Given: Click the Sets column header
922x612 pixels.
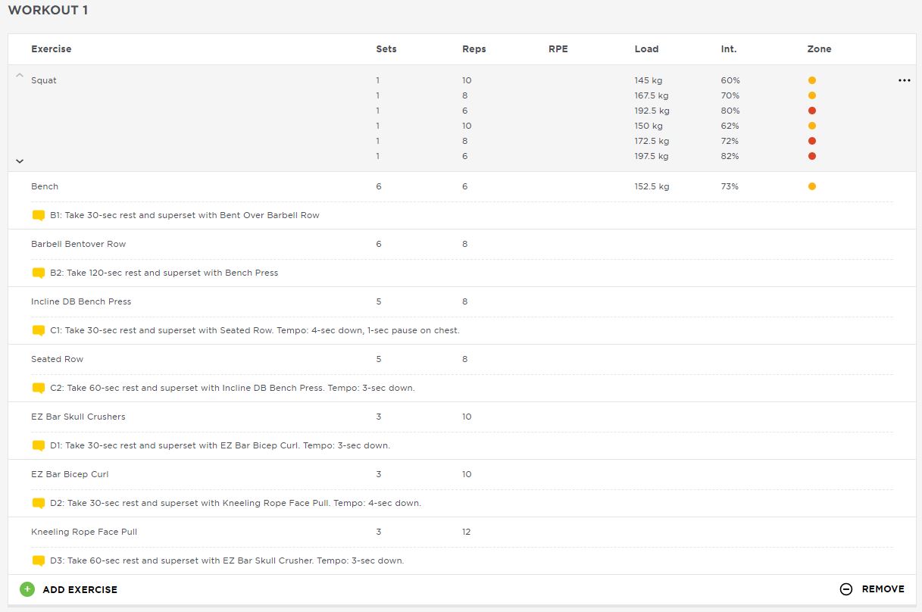Looking at the screenshot, I should (x=386, y=49).
